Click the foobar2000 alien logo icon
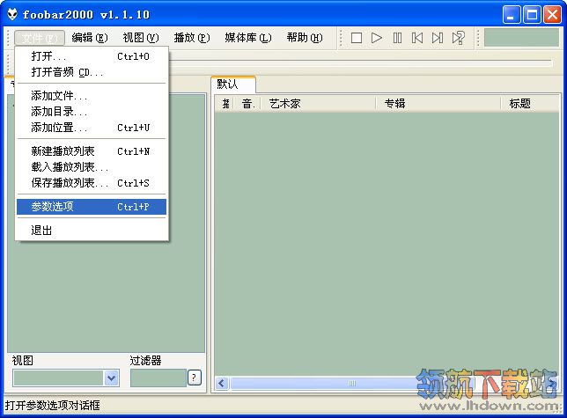This screenshot has width=567, height=418. 12,14
